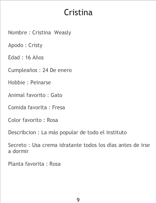Click the Edad : 16 Años line
The height and width of the screenshot is (203, 156).
tap(26, 58)
